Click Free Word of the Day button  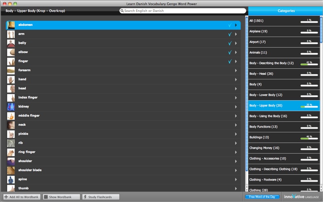coord(262,197)
